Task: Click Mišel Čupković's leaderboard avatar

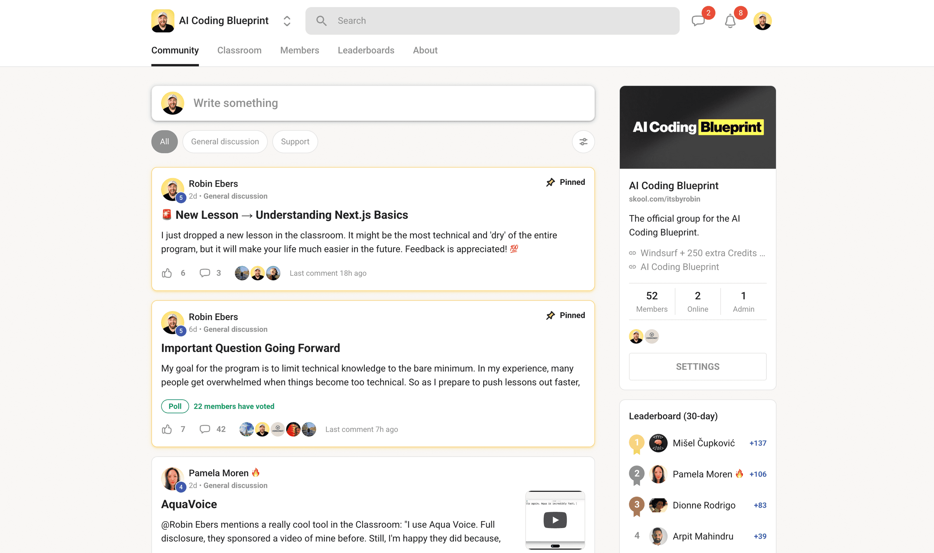Action: 658,443
